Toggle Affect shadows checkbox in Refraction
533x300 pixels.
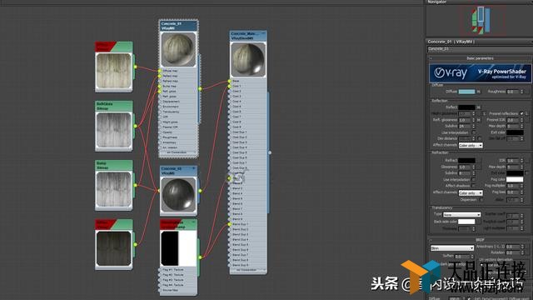click(474, 185)
